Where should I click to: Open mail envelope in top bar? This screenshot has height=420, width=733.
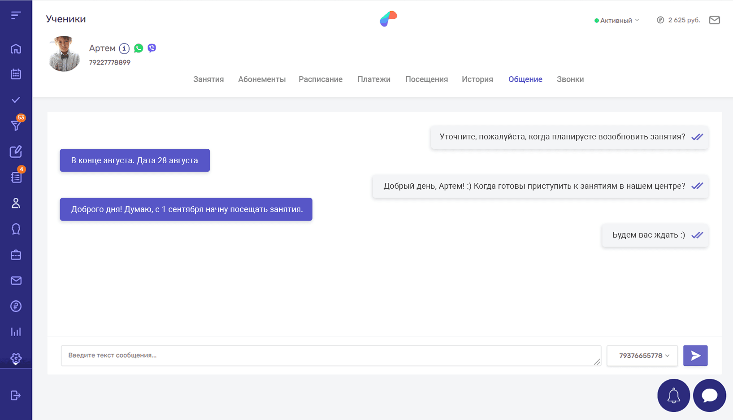click(x=714, y=20)
